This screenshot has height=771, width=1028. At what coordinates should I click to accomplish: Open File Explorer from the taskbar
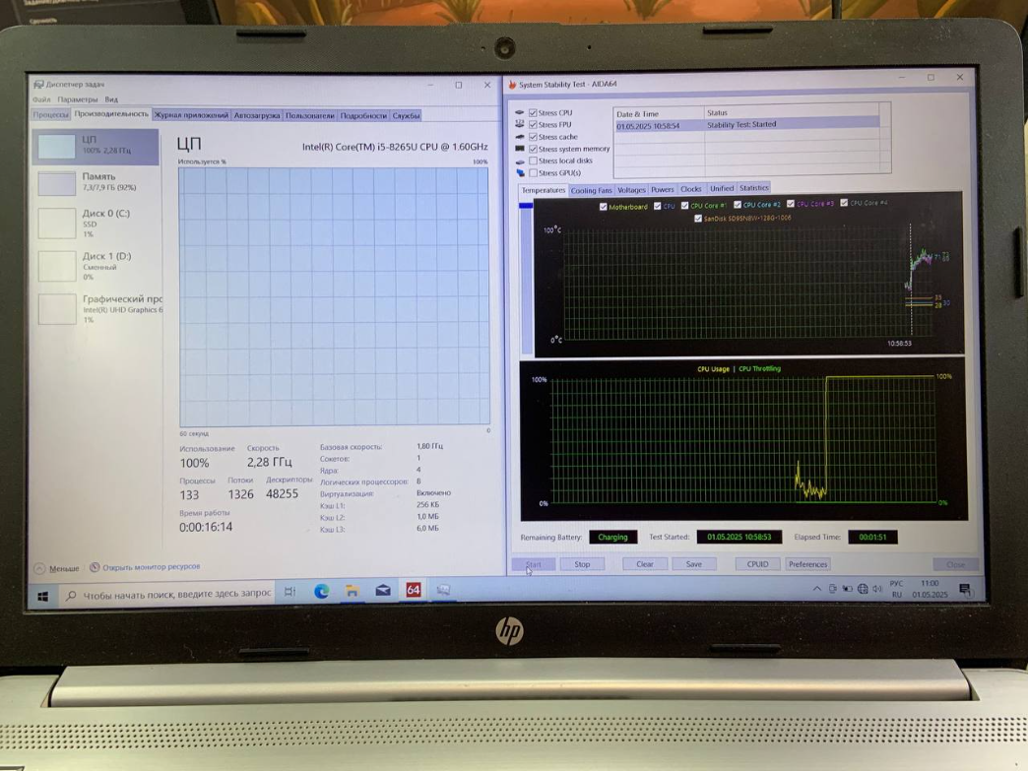[x=352, y=591]
